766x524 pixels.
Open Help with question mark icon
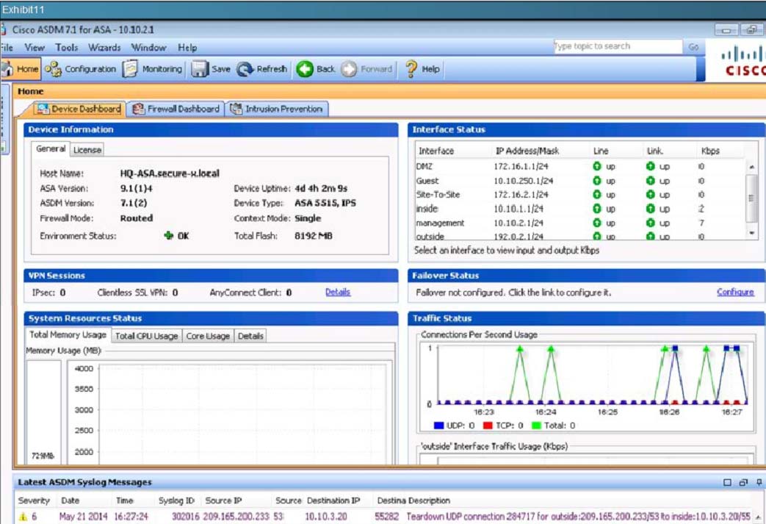pyautogui.click(x=422, y=69)
